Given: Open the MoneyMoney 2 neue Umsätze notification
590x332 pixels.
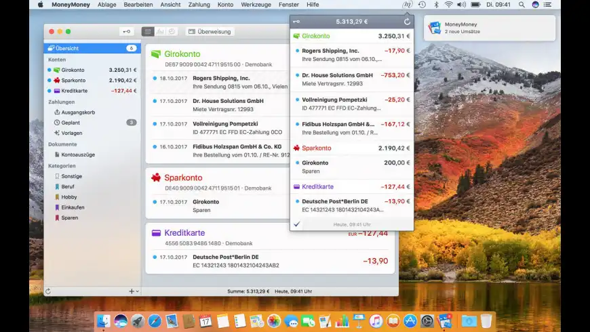Looking at the screenshot, I should coord(490,28).
